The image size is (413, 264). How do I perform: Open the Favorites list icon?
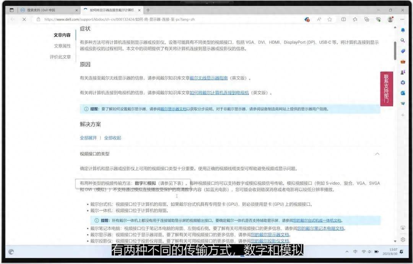(355, 19)
